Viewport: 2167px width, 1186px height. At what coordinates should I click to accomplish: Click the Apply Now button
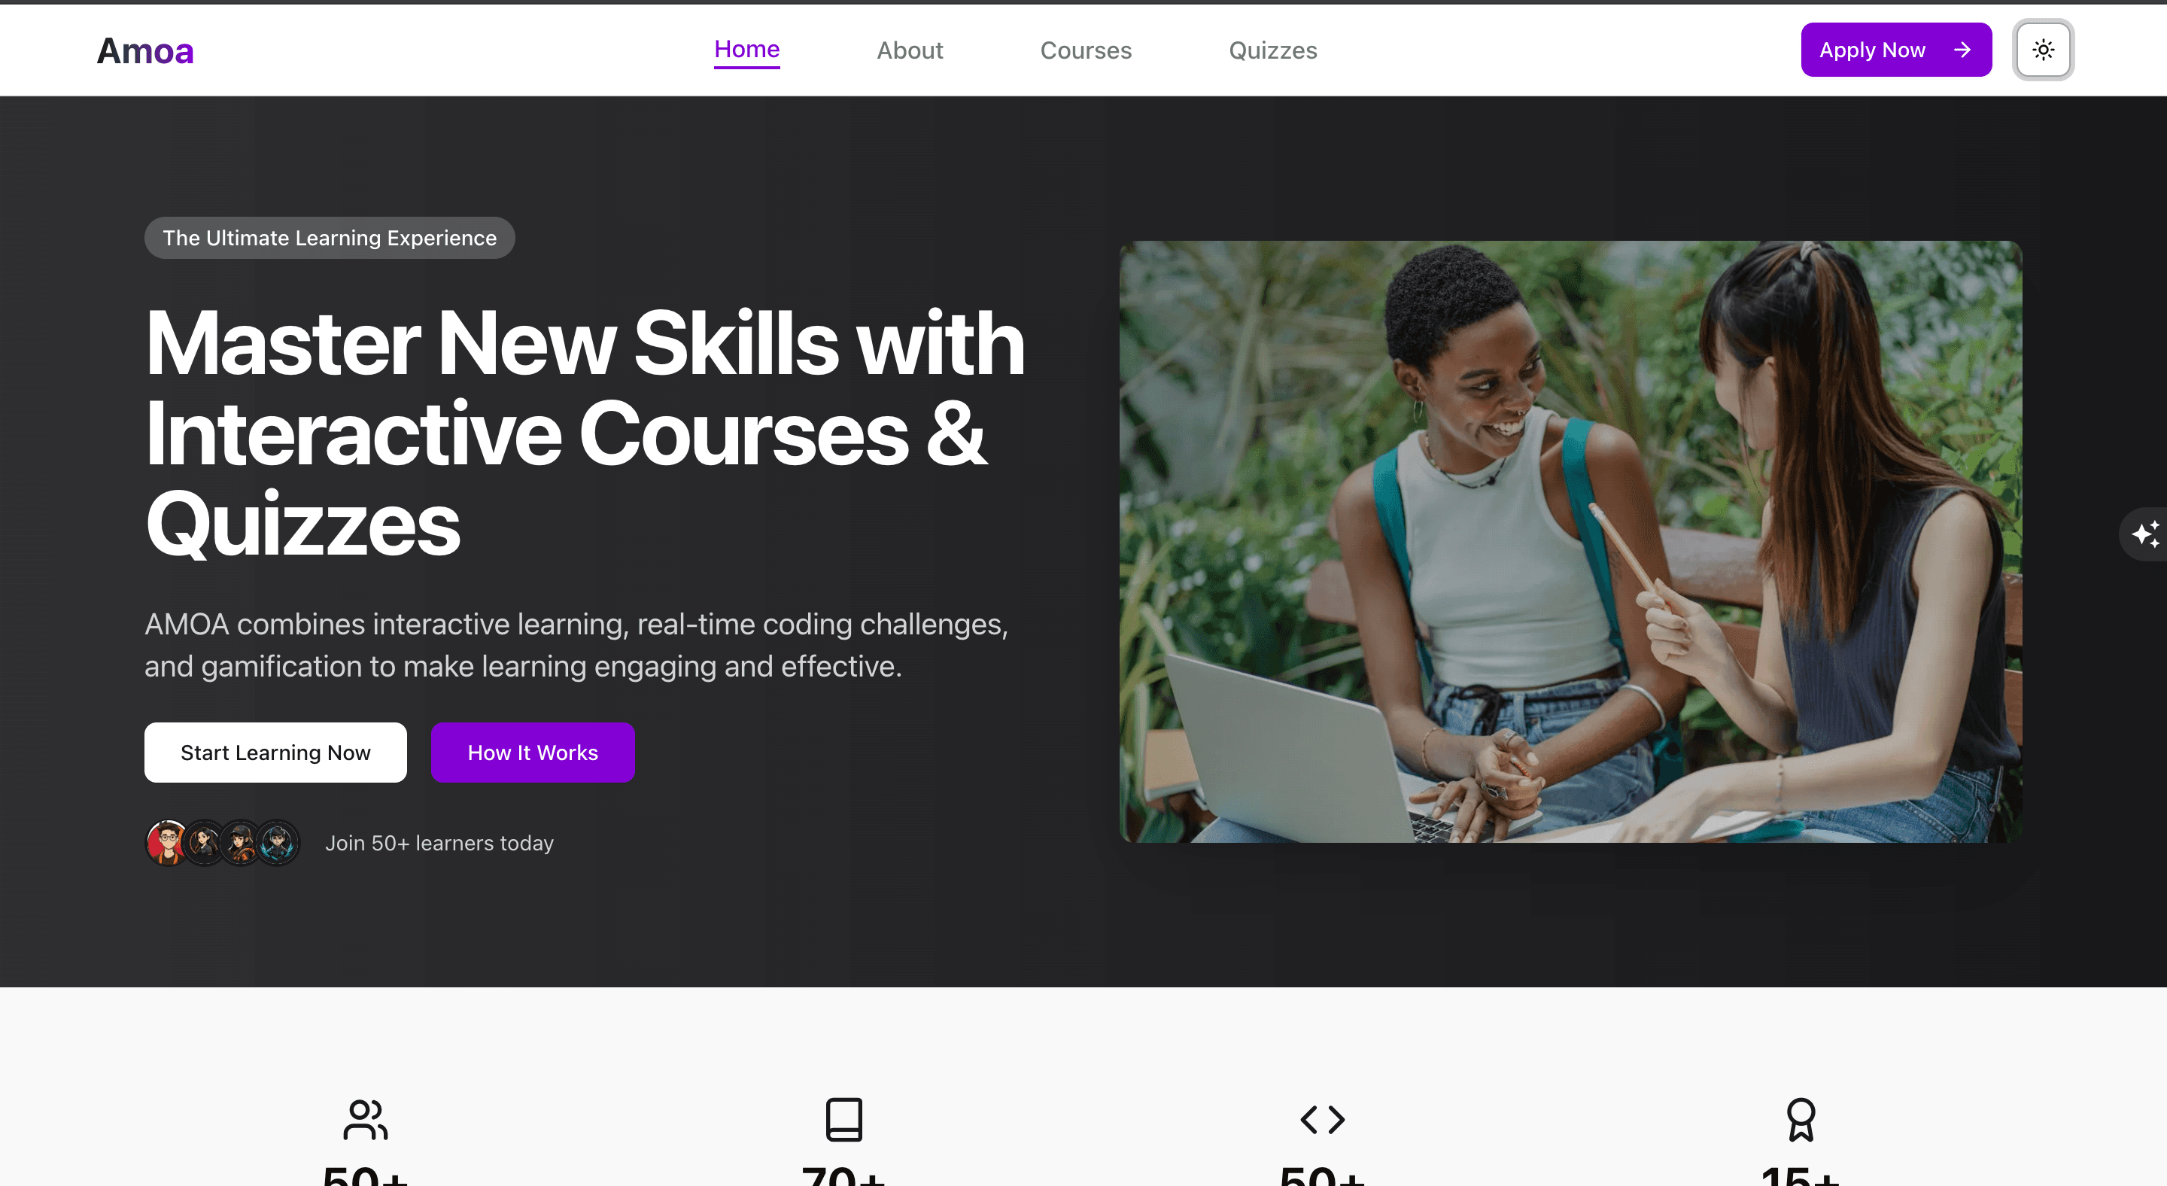pos(1895,50)
